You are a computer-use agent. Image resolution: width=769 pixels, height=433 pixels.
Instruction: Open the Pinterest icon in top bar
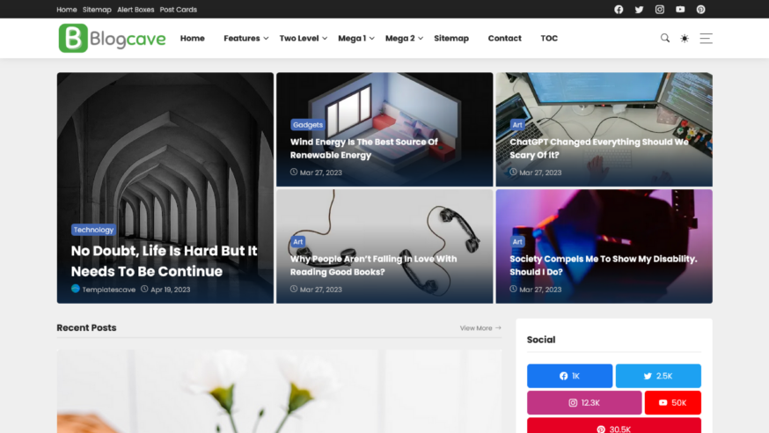(x=701, y=10)
